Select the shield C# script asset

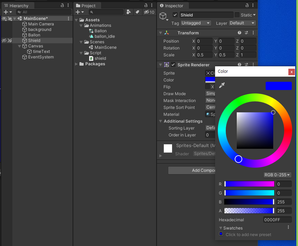[x=97, y=58]
